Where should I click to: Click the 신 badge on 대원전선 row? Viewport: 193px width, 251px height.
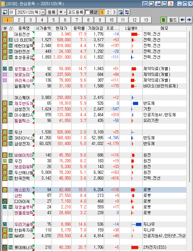5,34
